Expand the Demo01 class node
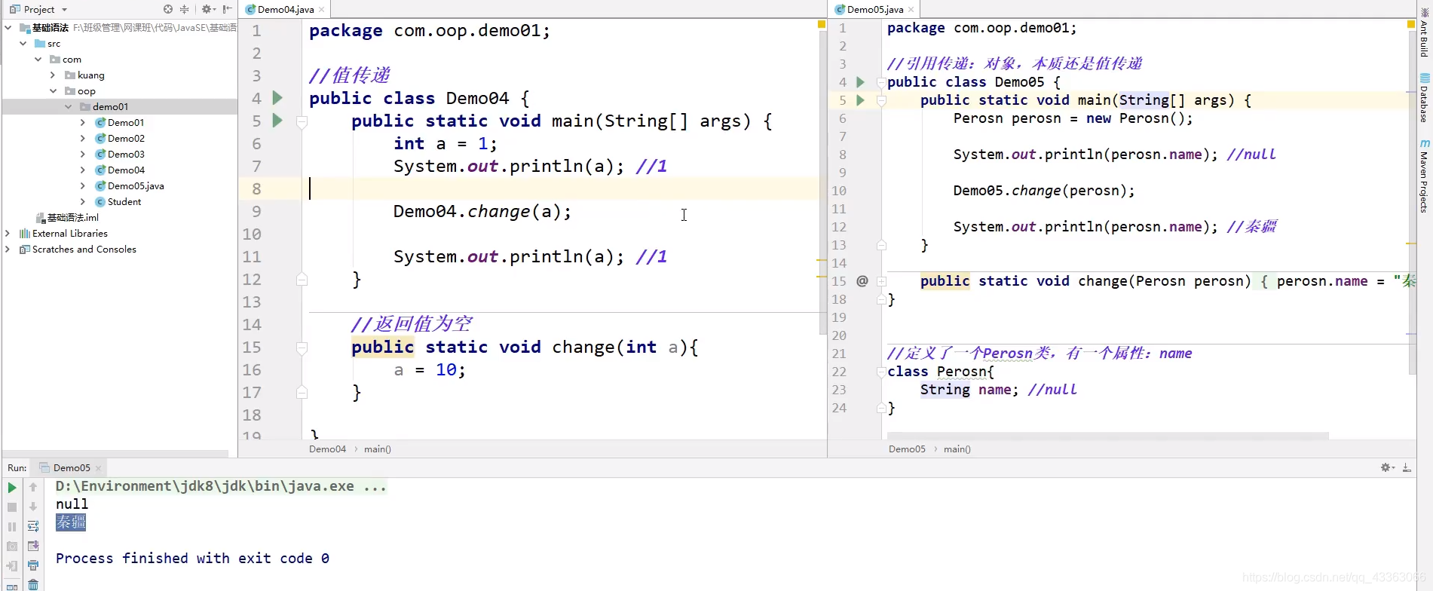This screenshot has width=1433, height=591. 83,123
